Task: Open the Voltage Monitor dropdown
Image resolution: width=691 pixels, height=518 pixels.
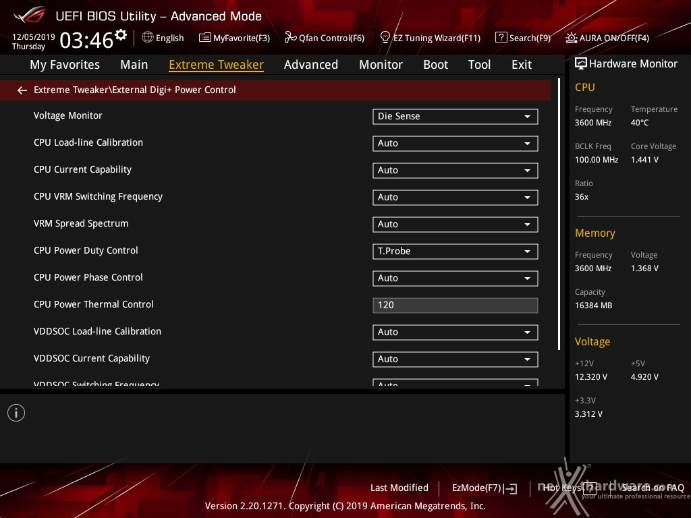Action: (x=455, y=116)
